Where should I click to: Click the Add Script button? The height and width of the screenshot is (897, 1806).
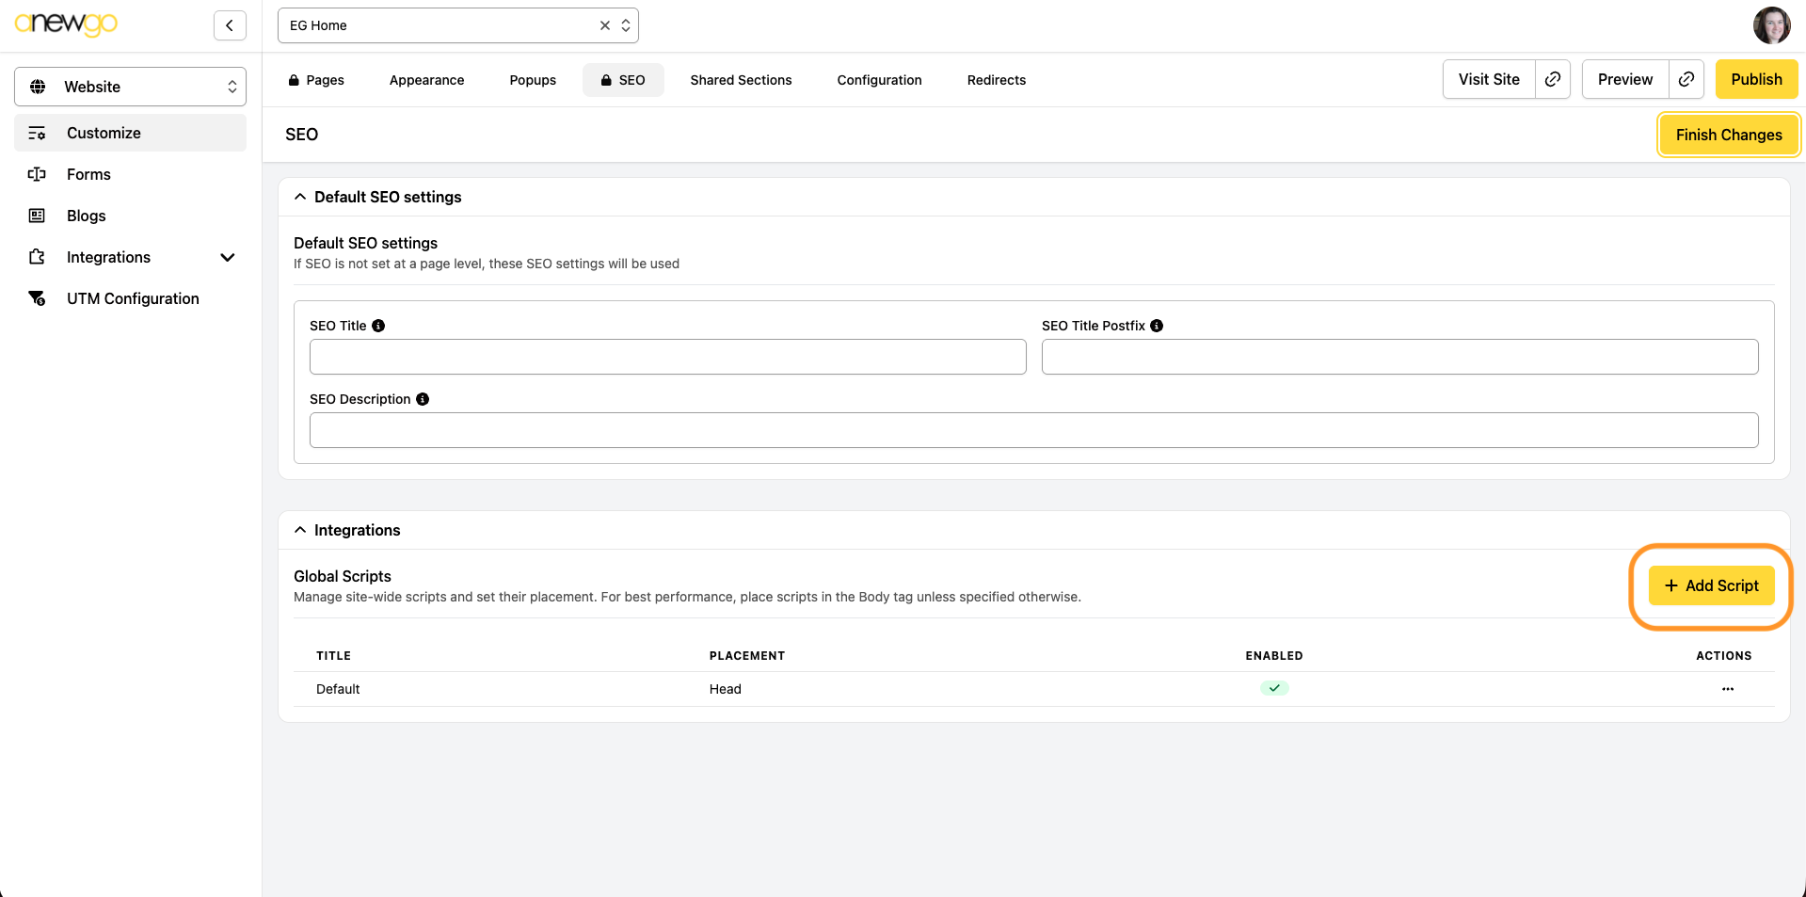[1711, 585]
